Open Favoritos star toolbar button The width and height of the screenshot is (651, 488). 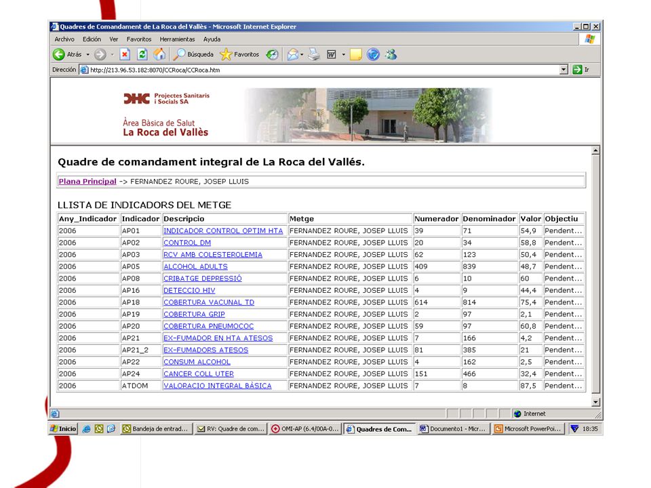pyautogui.click(x=239, y=54)
